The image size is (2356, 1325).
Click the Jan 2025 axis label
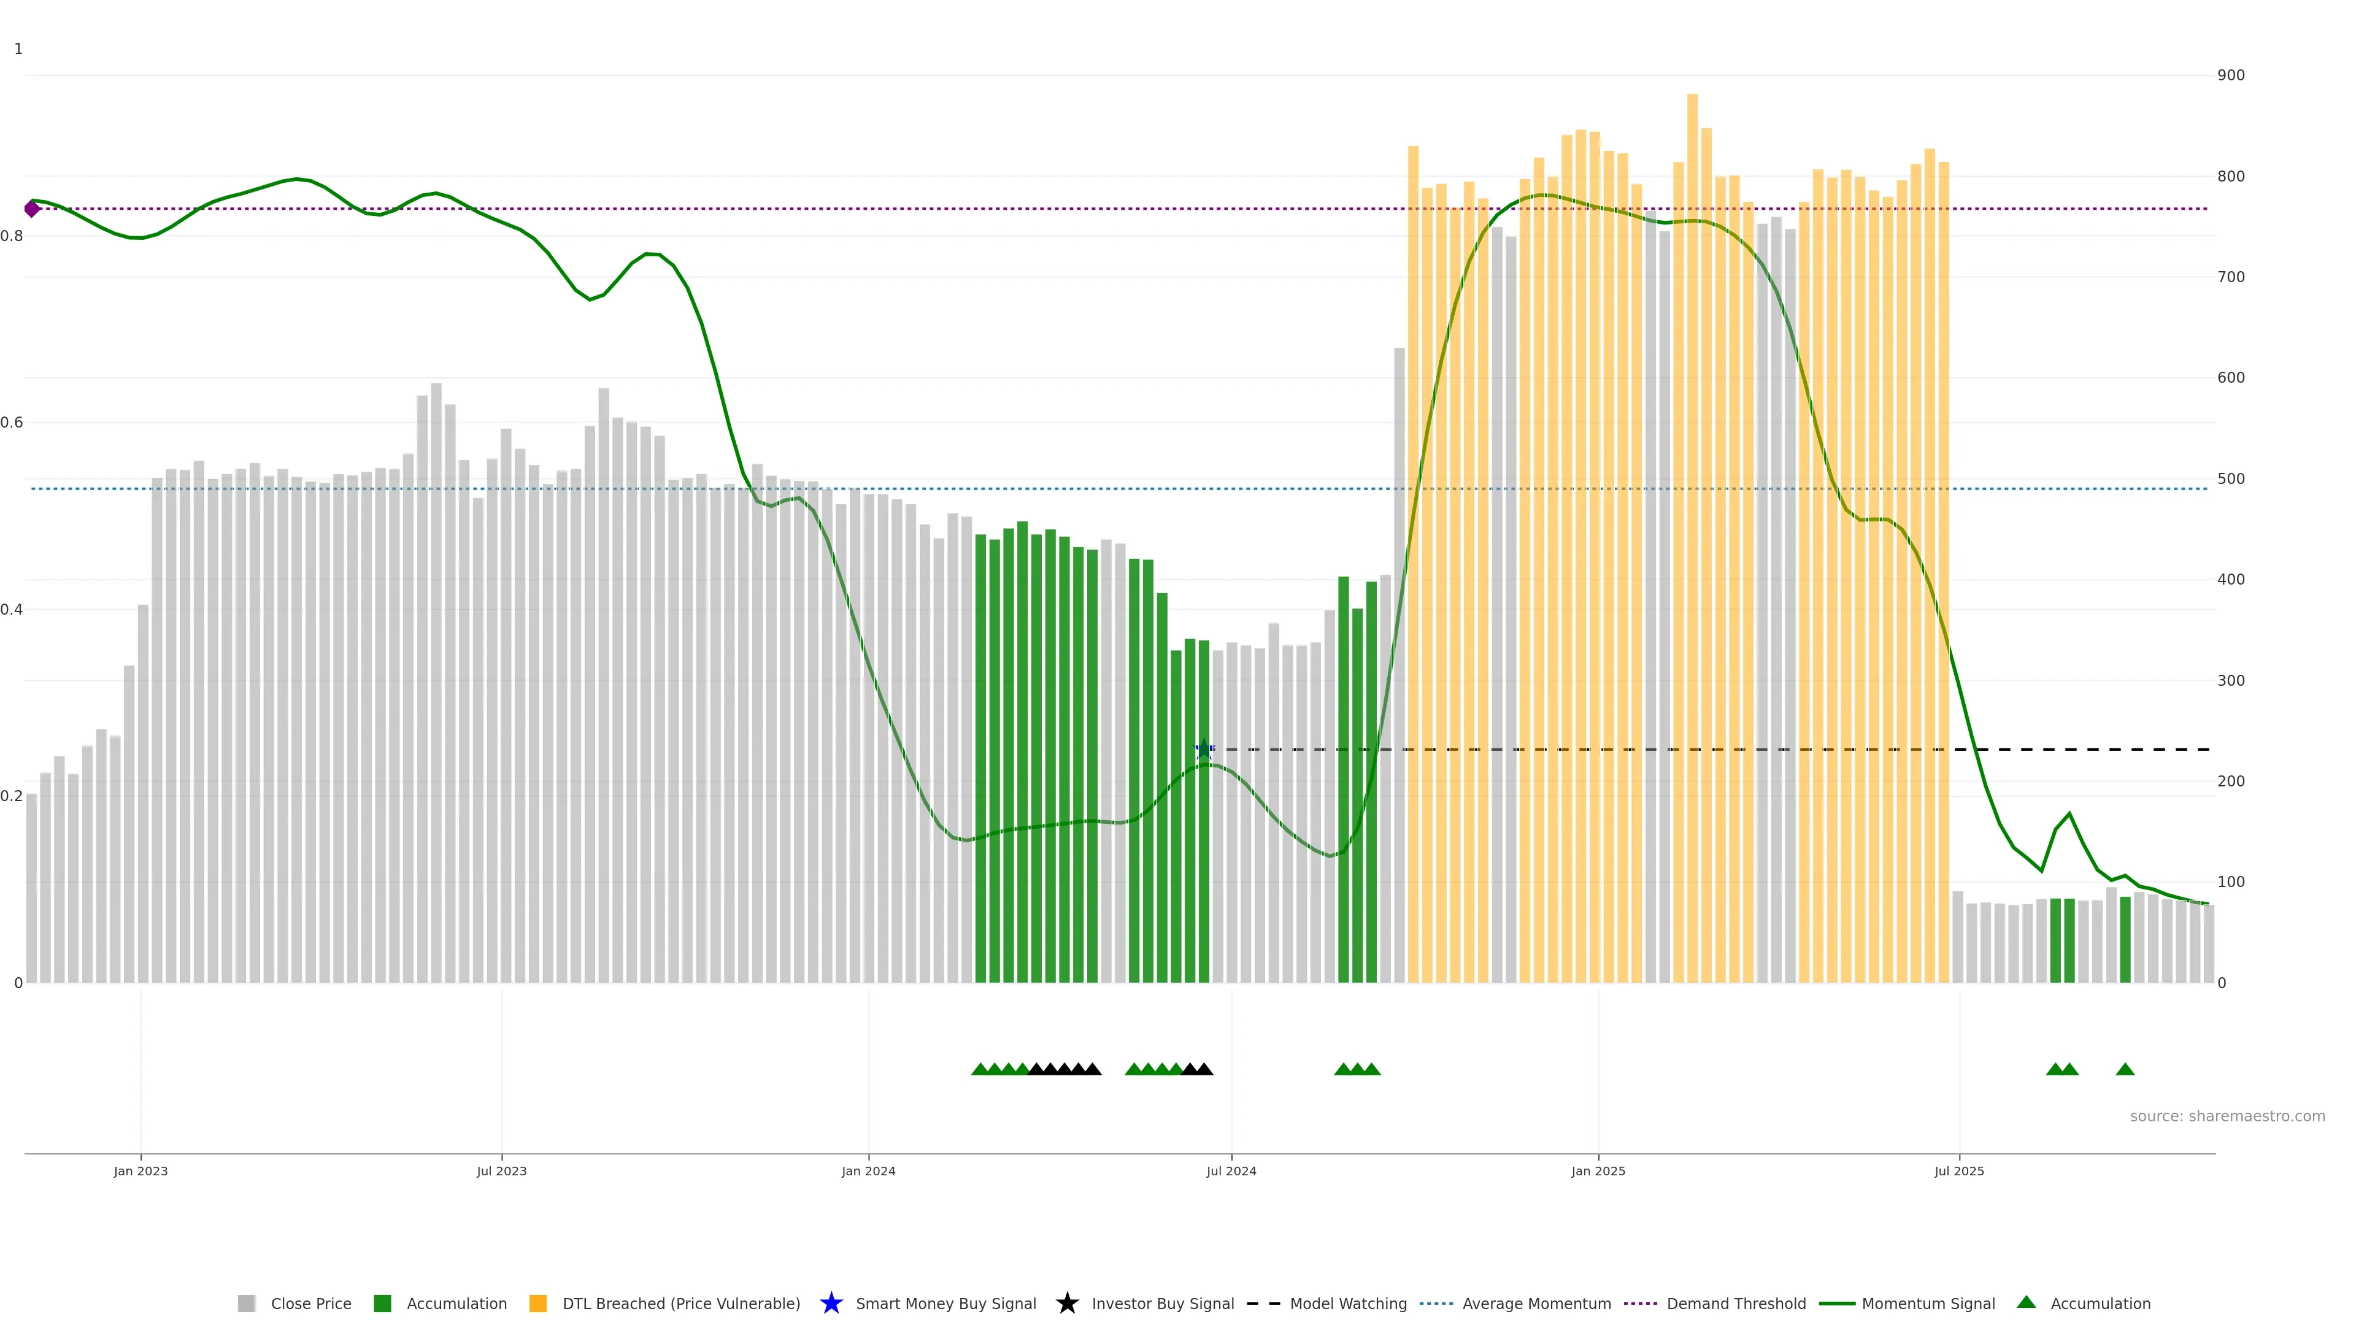tap(1598, 1170)
